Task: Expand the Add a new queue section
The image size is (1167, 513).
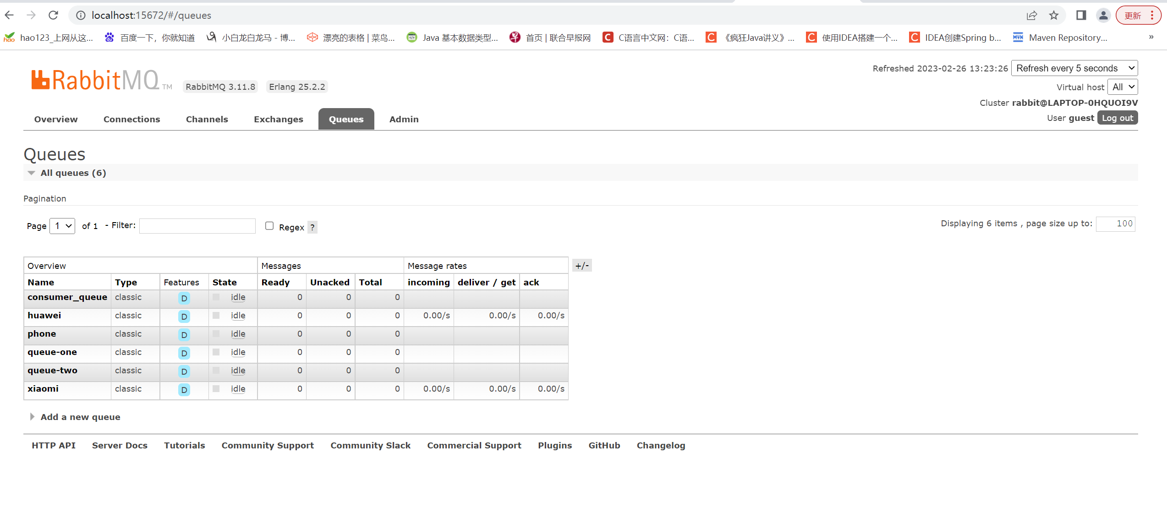Action: (x=80, y=417)
